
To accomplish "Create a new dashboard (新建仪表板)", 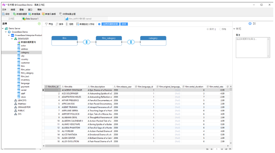I will point(49,14).
